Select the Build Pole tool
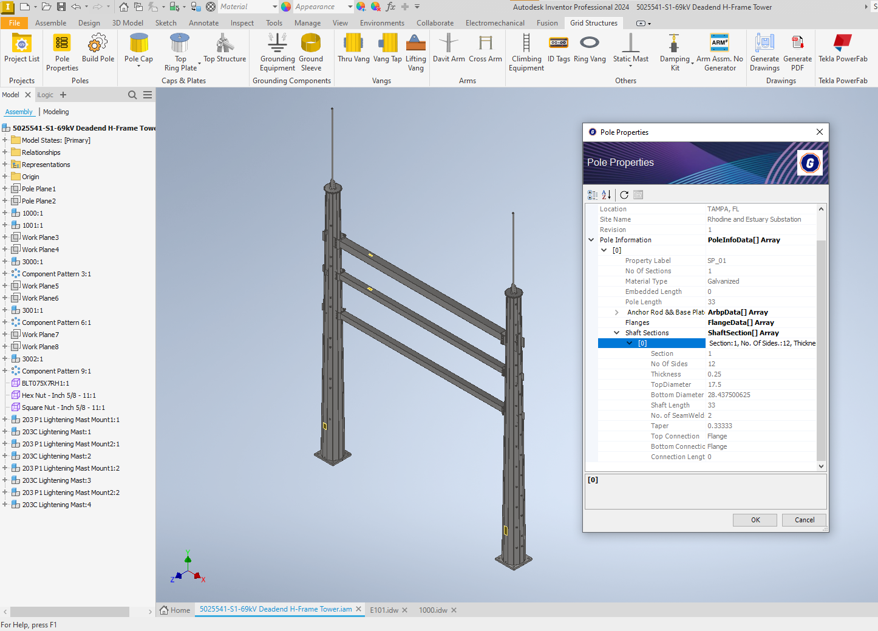This screenshot has height=631, width=878. pyautogui.click(x=97, y=52)
